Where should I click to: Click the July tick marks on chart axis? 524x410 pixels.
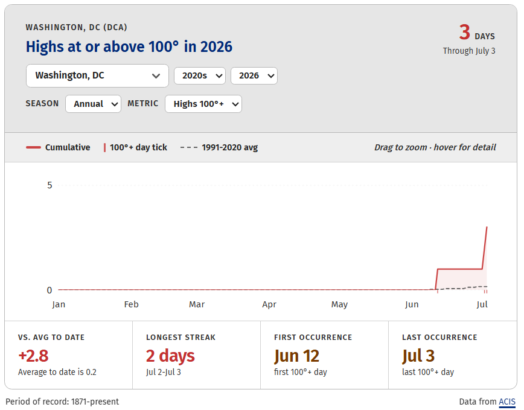coord(485,292)
